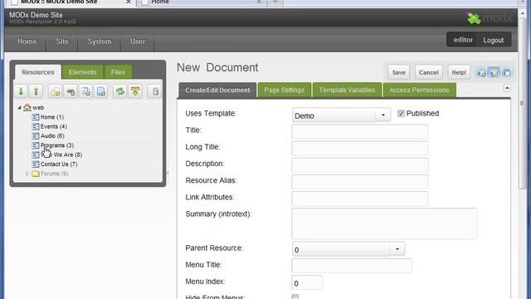Expand all tree nodes with down arrow icon
531x299 pixels.
coord(21,91)
